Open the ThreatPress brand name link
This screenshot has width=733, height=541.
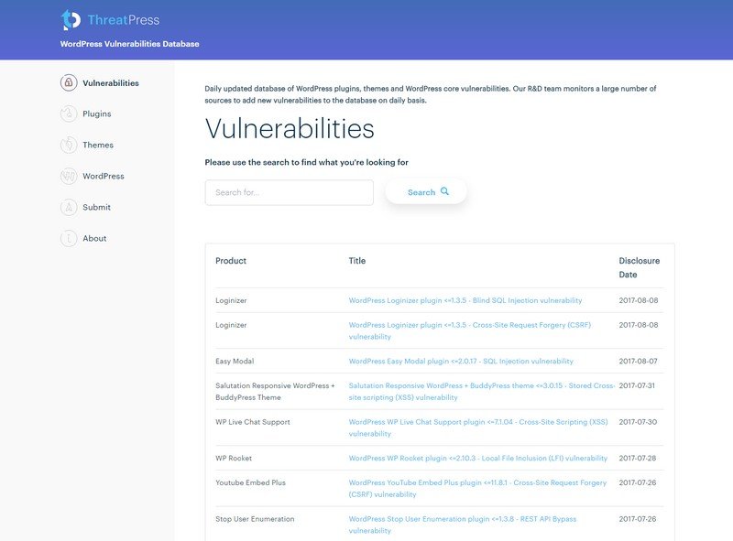coord(124,20)
